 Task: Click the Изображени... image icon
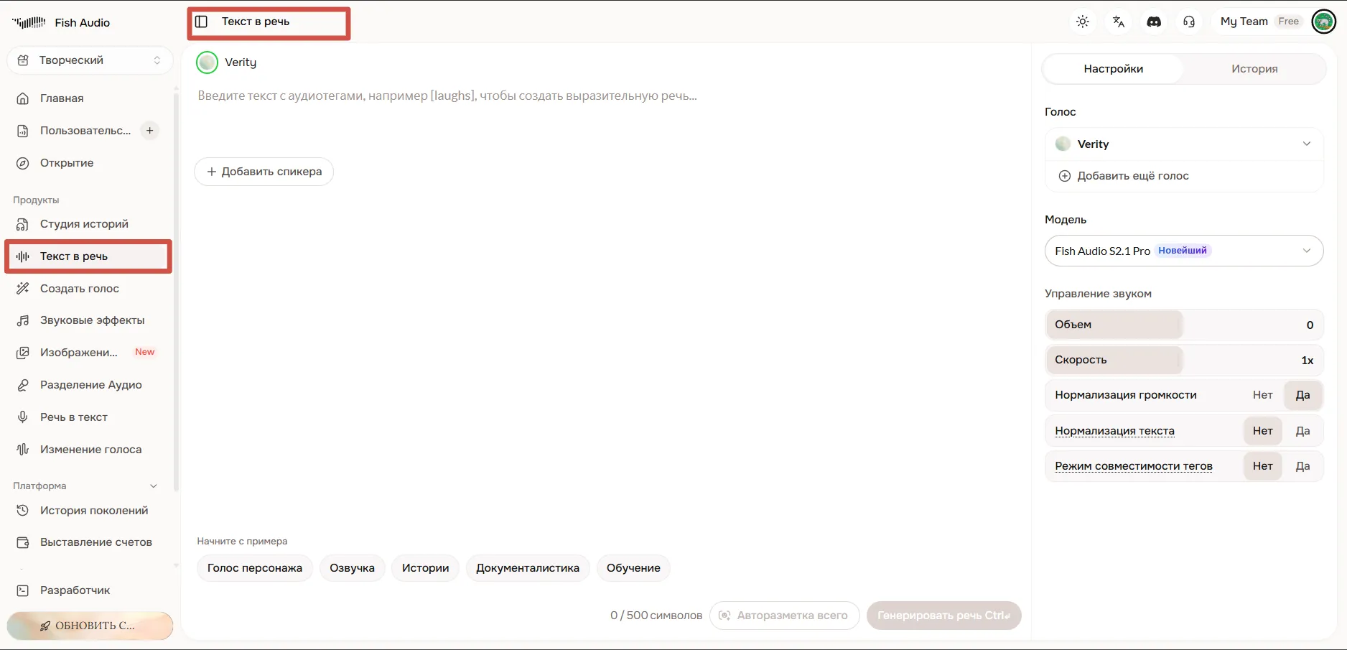(23, 353)
